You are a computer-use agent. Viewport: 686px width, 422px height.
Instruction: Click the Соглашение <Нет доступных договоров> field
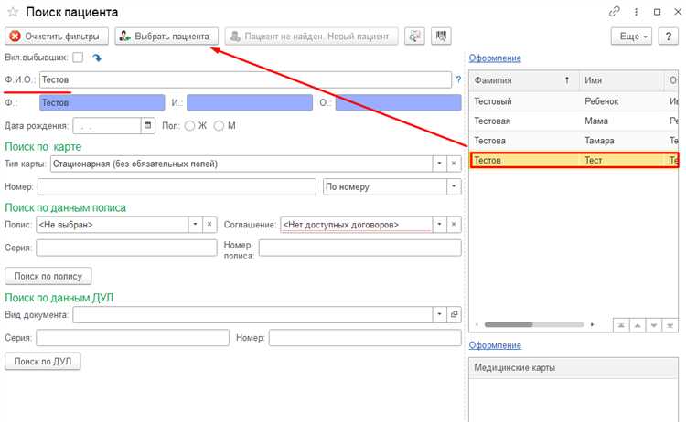click(357, 225)
